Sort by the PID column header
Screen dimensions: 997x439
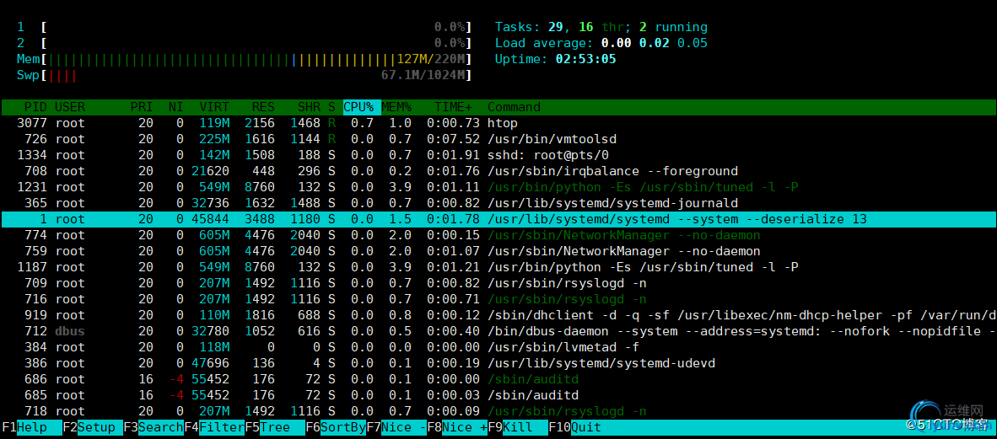click(35, 107)
